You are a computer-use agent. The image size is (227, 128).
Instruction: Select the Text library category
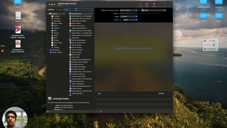click(54, 45)
